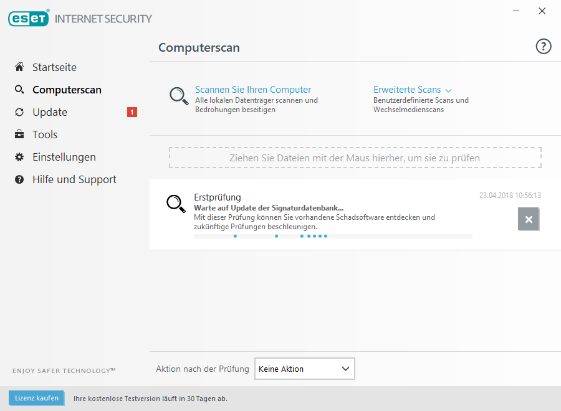This screenshot has height=411, width=561.
Task: Open help via the top-right question mark
Action: pos(544,47)
